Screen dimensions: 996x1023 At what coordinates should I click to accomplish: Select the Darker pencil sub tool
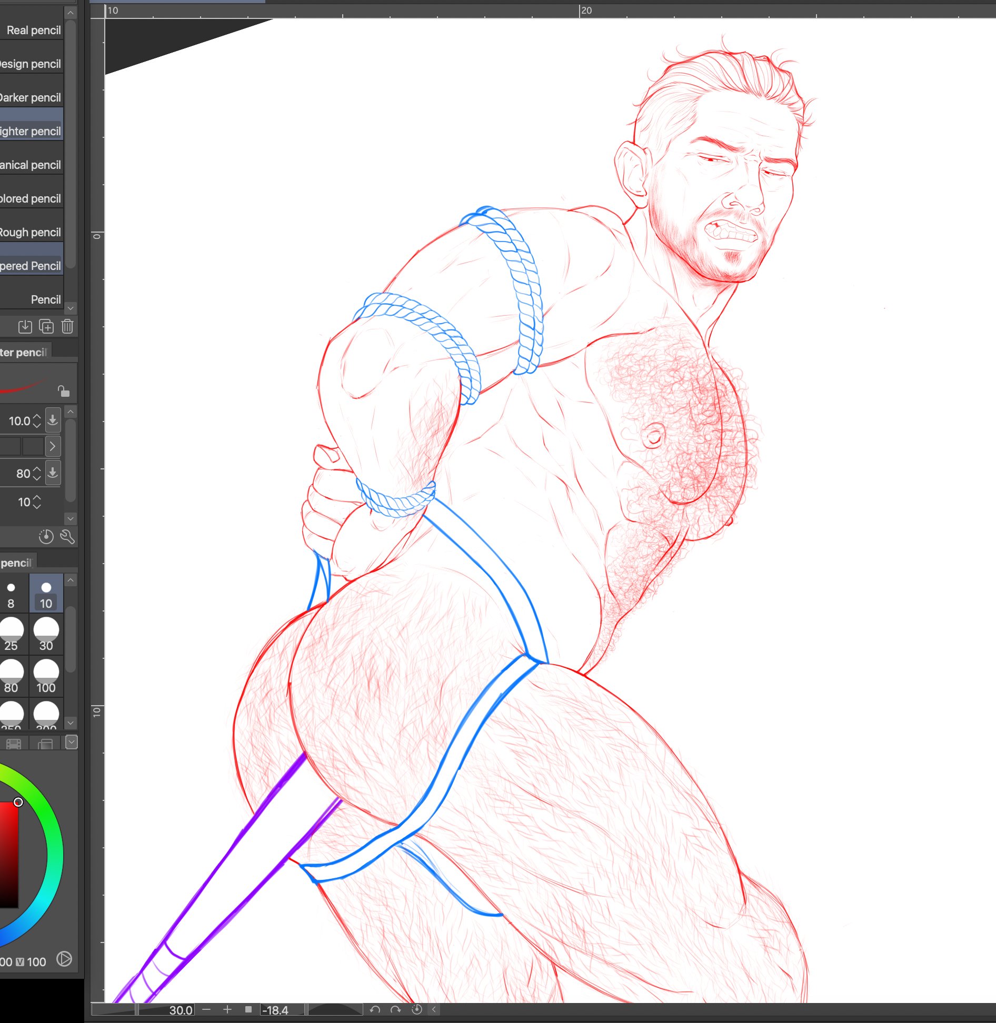point(31,98)
